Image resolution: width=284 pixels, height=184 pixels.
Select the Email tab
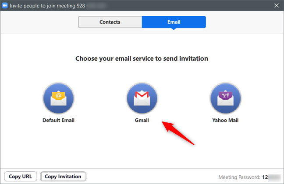174,22
